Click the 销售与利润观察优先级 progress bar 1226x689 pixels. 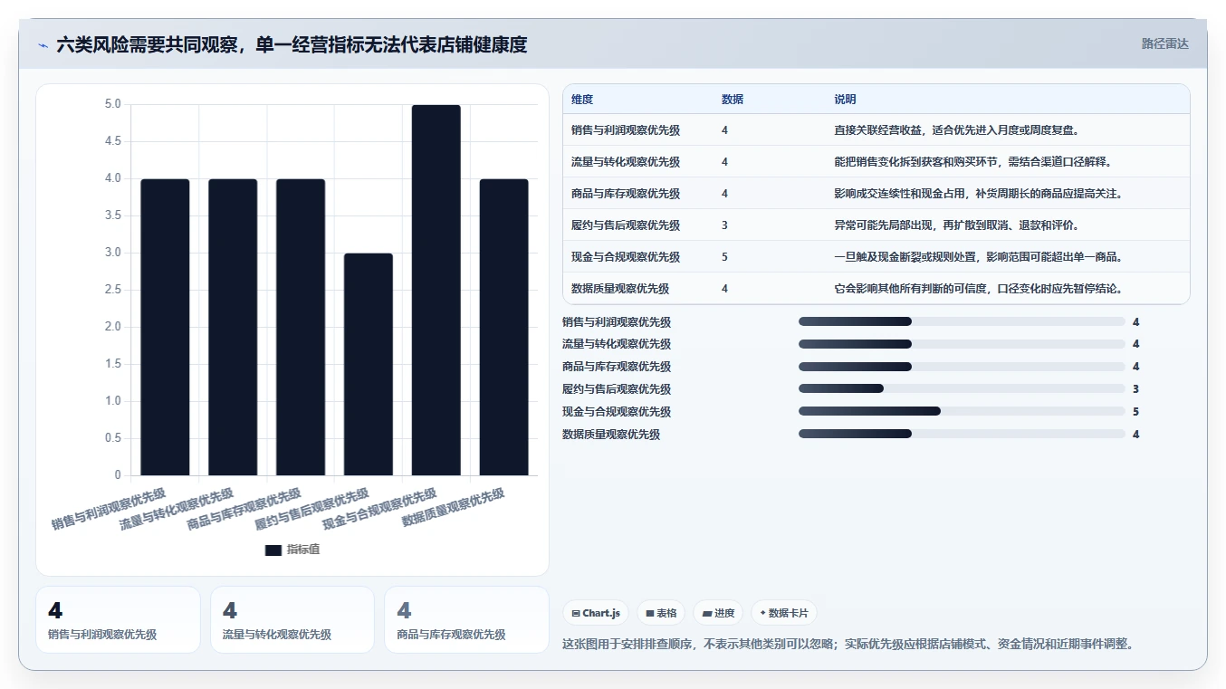click(x=962, y=321)
